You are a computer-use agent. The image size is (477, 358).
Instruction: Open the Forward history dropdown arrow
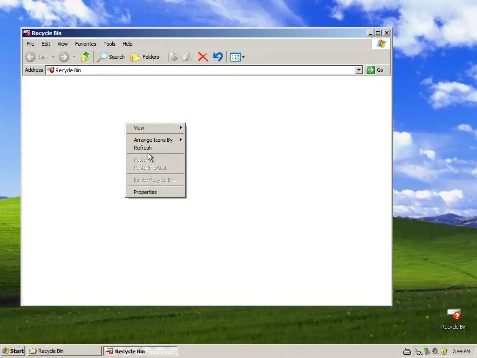[74, 57]
